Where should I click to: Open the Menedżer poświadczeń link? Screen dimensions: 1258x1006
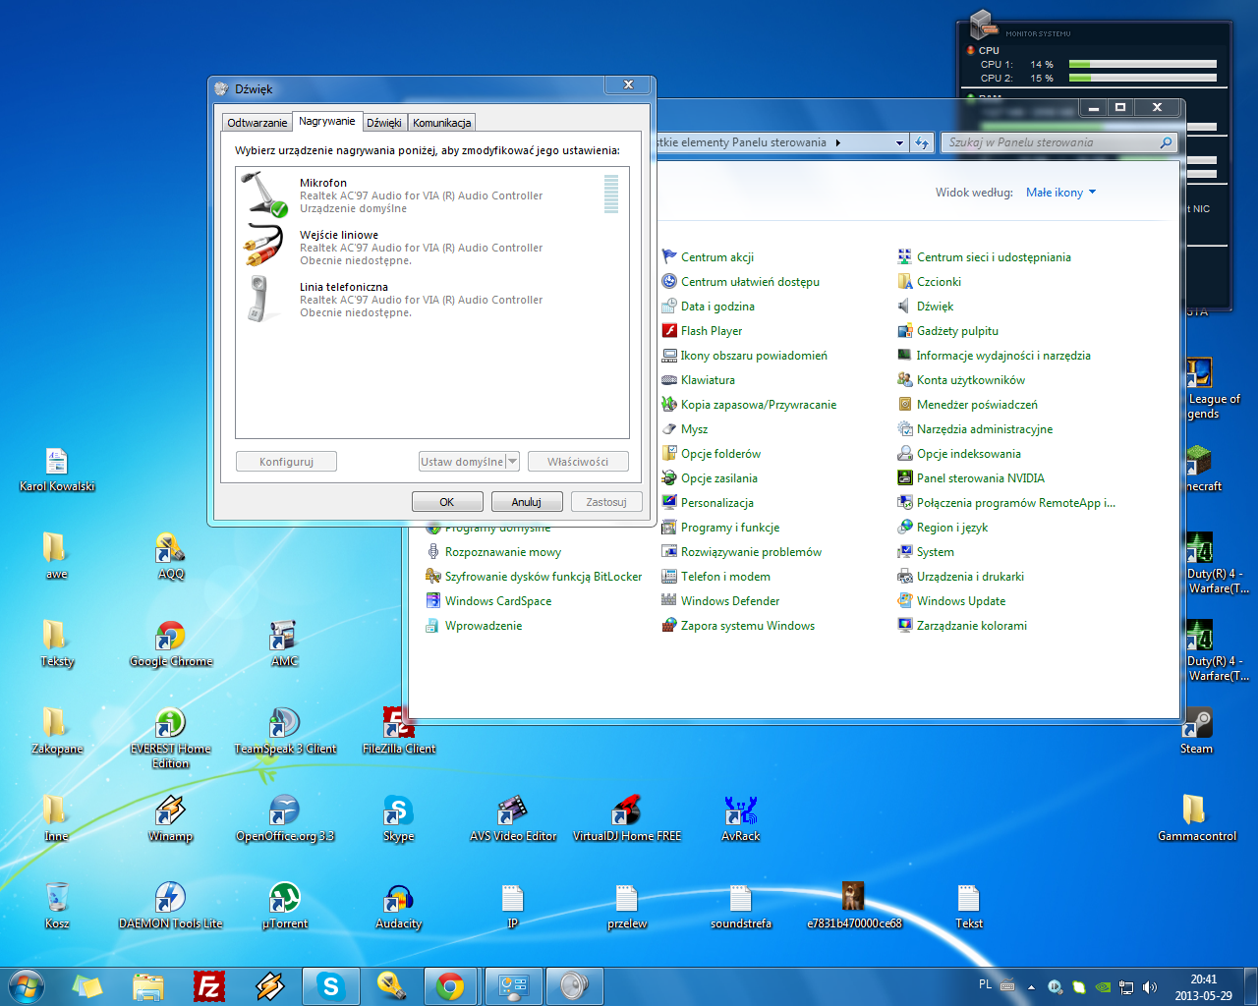[x=977, y=404]
